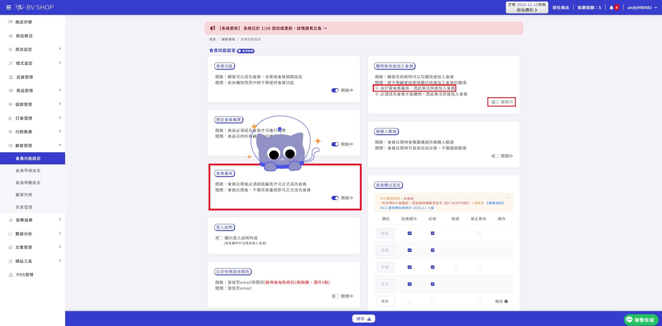Toggle the 會員審核 switch

point(335,198)
